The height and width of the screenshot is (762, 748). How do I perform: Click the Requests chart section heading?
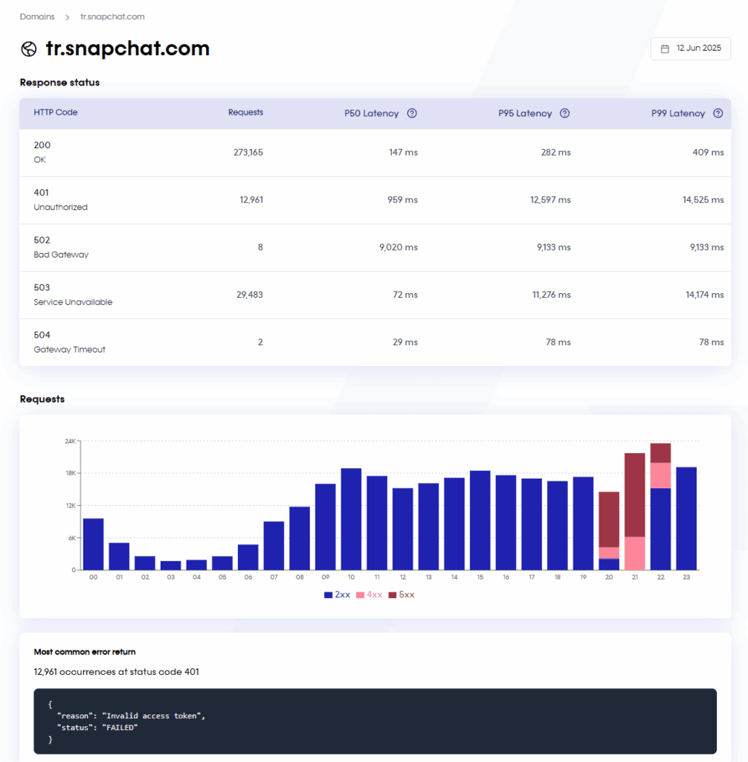pos(42,399)
